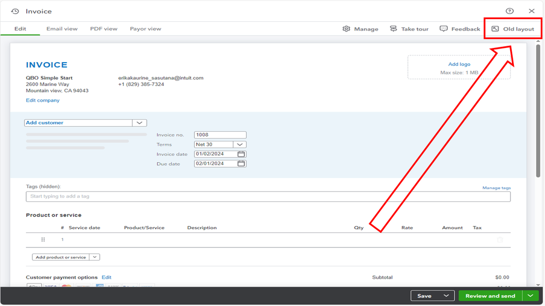Open the help question mark icon
The width and height of the screenshot is (545, 306).
[510, 11]
